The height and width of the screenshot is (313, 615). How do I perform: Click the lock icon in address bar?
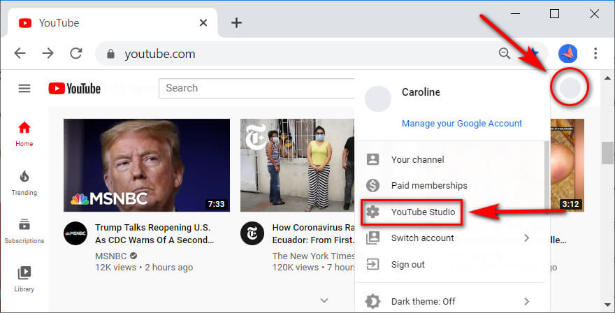(110, 54)
